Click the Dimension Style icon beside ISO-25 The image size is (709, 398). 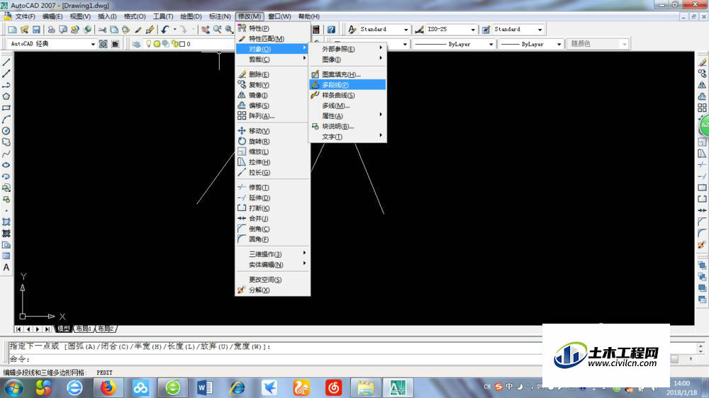pyautogui.click(x=419, y=29)
